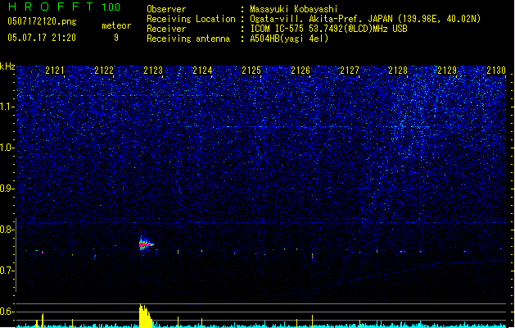The image size is (515, 328).
Task: Click the 2129 time marker
Action: [447, 71]
